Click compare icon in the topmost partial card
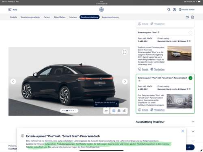 pos(152,24)
